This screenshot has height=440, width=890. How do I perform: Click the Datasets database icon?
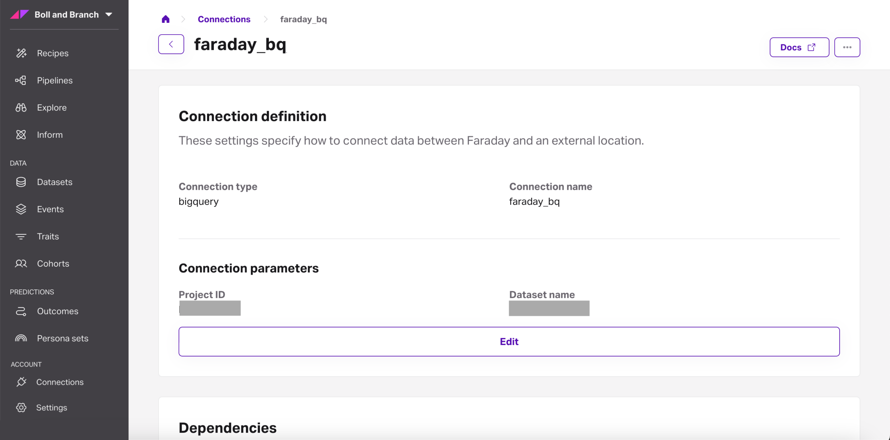[21, 182]
